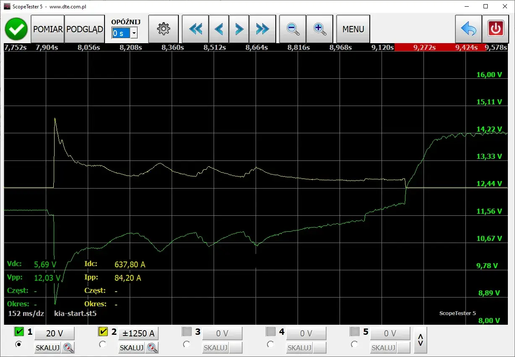Click the PODGLĄD button
Screen dimensions: 515x357
point(85,29)
